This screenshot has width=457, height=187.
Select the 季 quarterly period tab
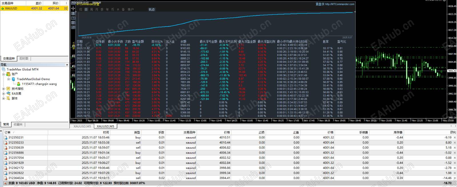[x=102, y=9]
